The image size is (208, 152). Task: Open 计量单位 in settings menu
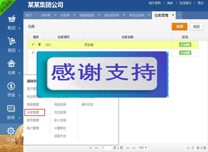(60, 128)
